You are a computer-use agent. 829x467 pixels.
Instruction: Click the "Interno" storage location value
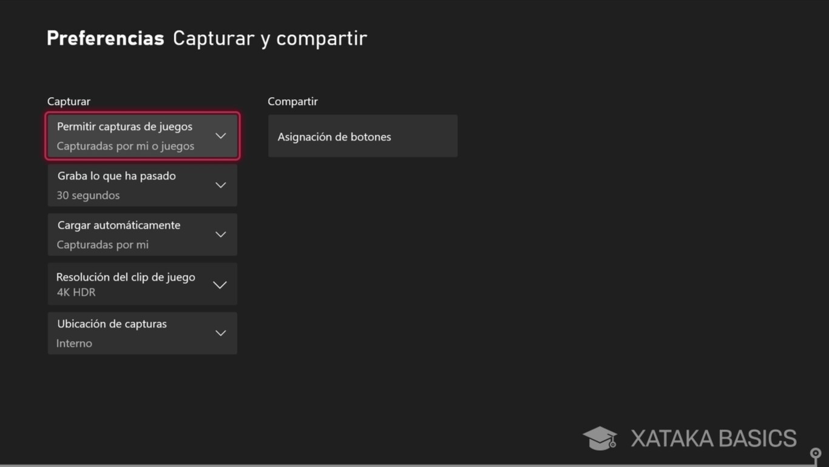(74, 343)
